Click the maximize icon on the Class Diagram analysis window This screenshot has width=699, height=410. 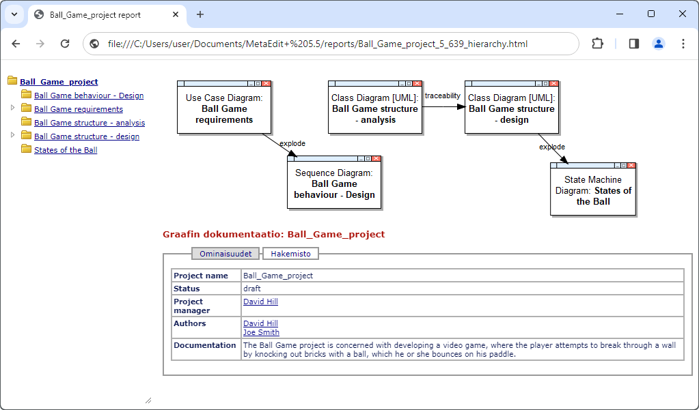(x=410, y=83)
